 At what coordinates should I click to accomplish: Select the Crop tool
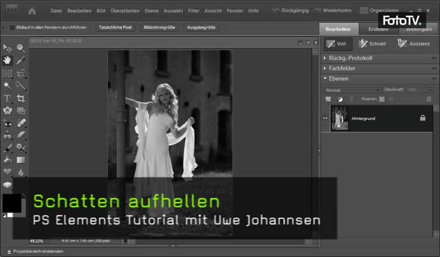[x=20, y=98]
